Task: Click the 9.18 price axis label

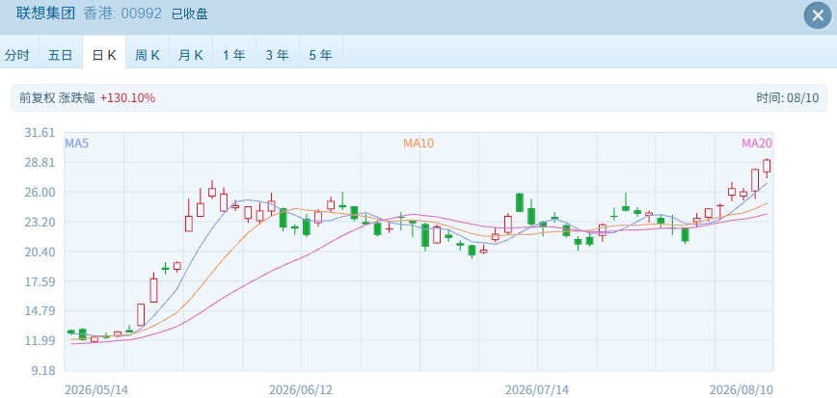Action: pyautogui.click(x=42, y=371)
